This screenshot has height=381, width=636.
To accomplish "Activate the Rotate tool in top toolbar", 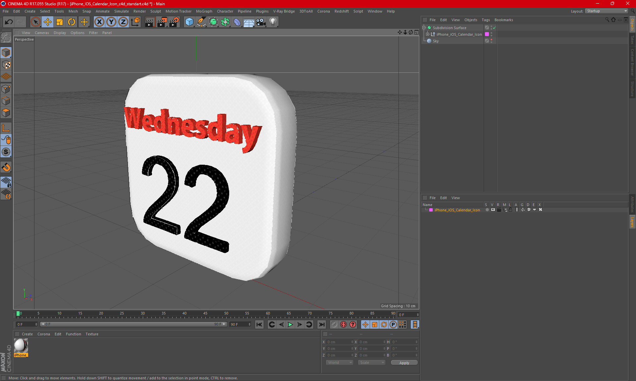I will [x=72, y=22].
